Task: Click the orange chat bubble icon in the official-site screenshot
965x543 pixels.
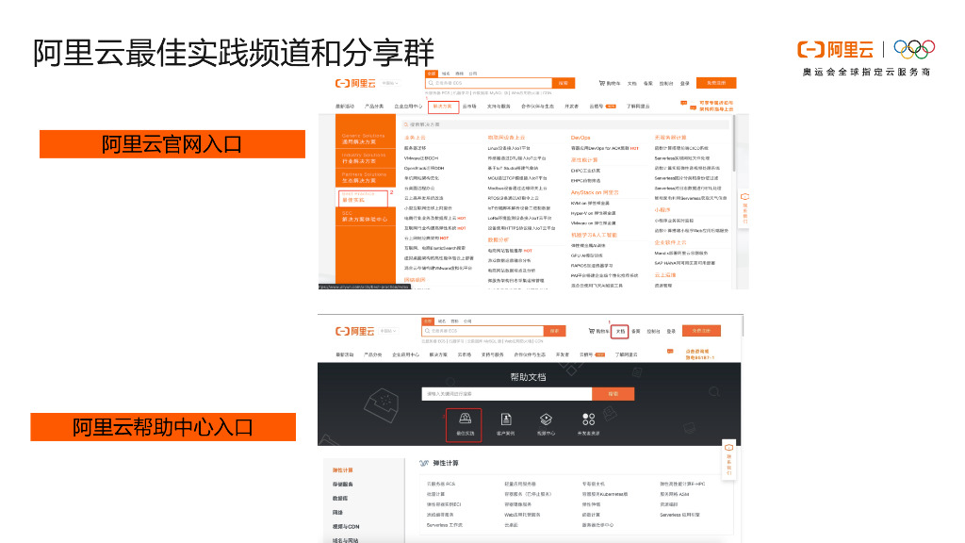Action: [x=684, y=103]
